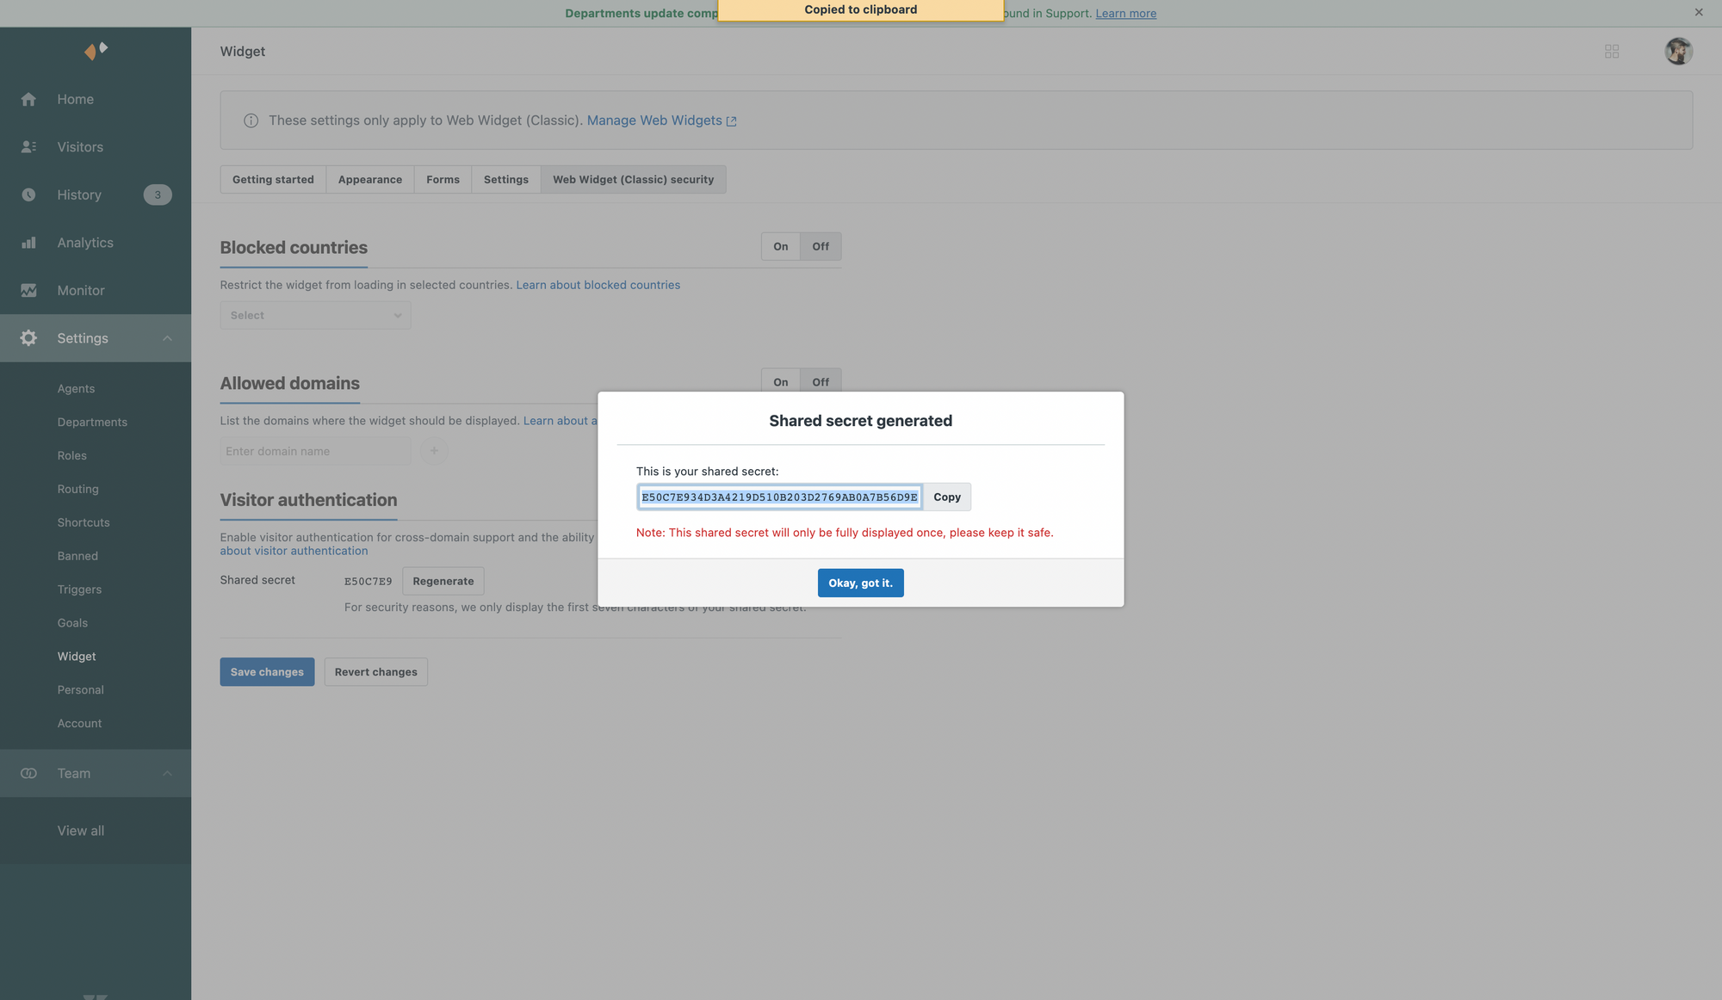Click Copy next to shared secret
Viewport: 1722px width, 1000px height.
point(946,497)
